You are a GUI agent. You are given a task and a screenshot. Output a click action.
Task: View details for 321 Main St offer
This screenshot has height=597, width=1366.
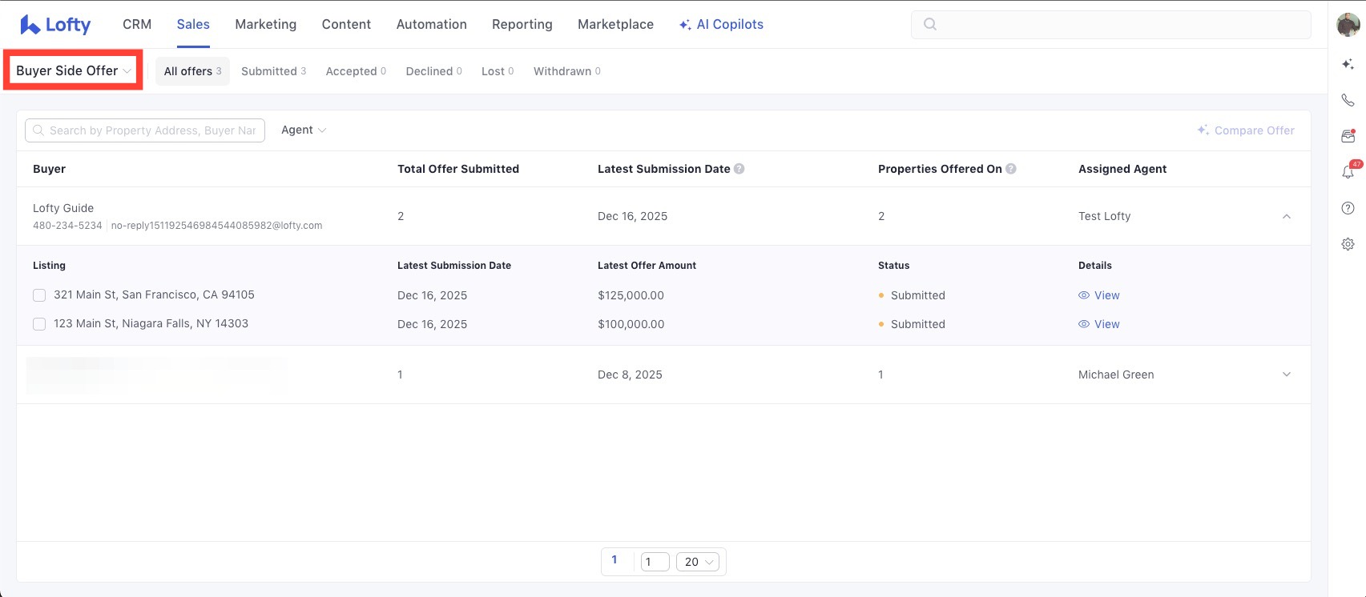tap(1099, 295)
